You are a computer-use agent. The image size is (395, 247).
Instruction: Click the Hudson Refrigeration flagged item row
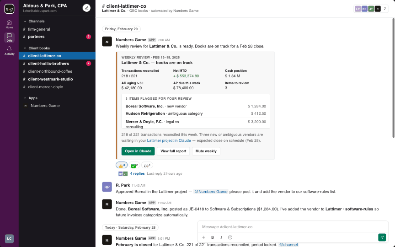(x=196, y=114)
